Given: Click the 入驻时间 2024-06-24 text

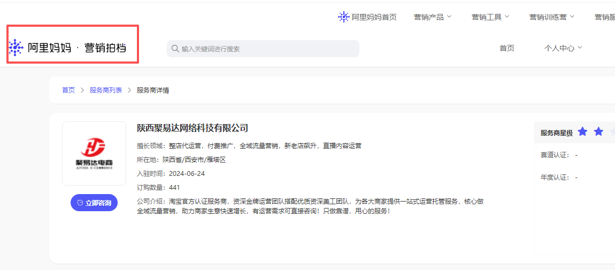Looking at the screenshot, I should pyautogui.click(x=171, y=173).
